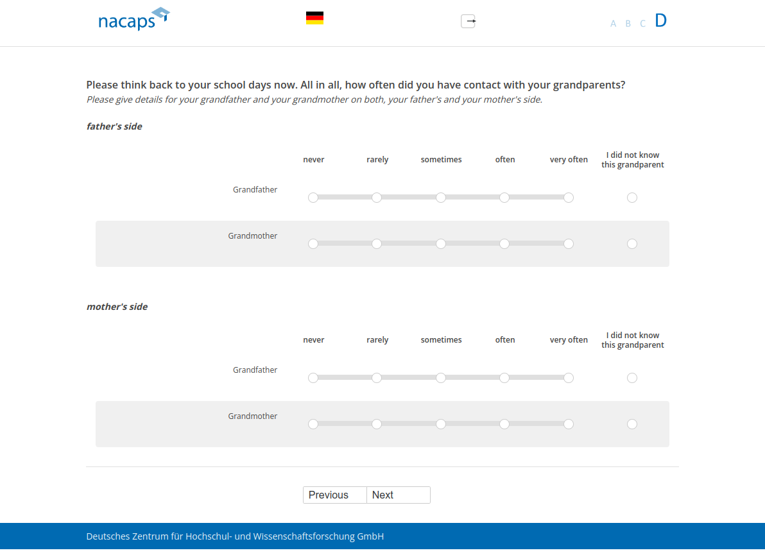Select 'very often' for mother's side Grandfather
This screenshot has width=765, height=555.
(x=569, y=378)
